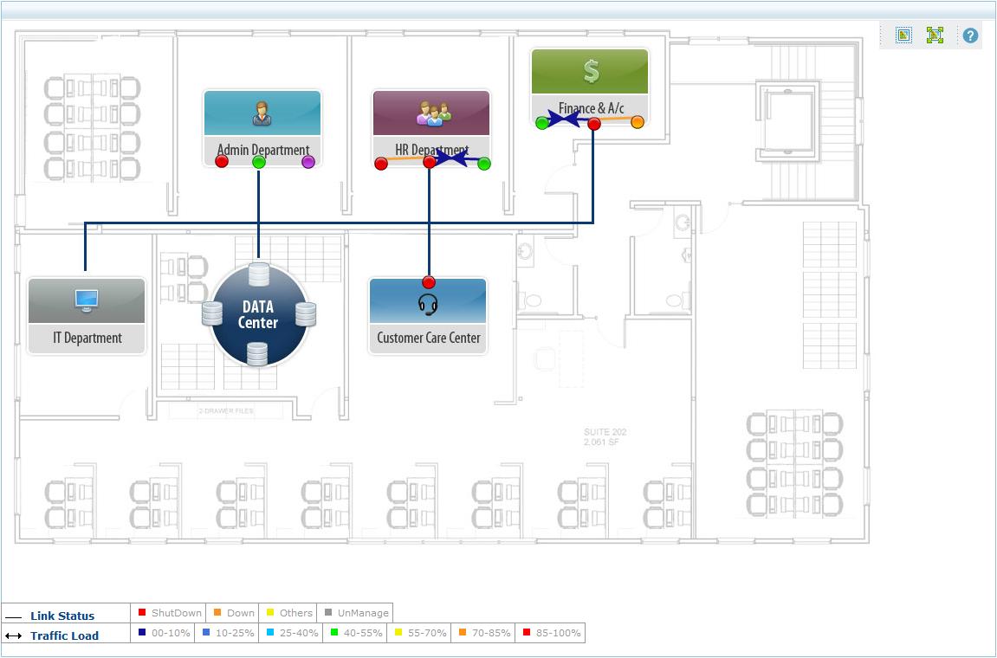Click the HR Department node
The width and height of the screenshot is (997, 658).
pos(431,128)
